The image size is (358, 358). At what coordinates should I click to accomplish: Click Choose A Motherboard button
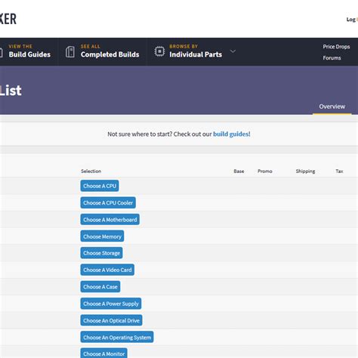(x=110, y=220)
